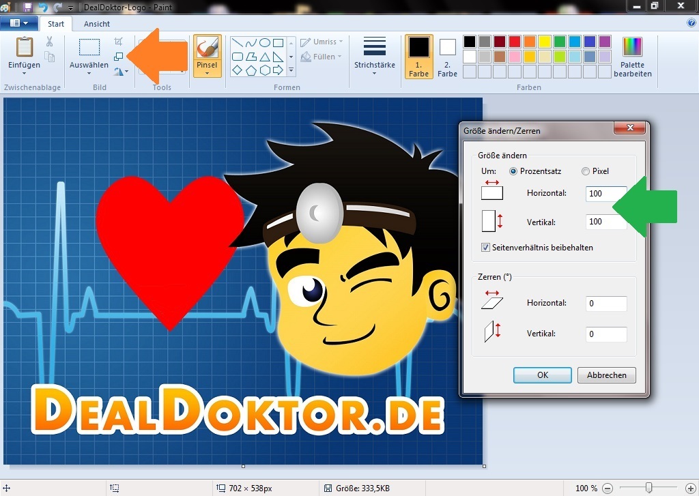Open the Pinsel brushes dropdown
Screen dimensions: 699x496
[x=207, y=73]
